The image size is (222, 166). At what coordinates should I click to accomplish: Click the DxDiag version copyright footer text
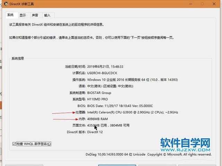[x=148, y=155]
